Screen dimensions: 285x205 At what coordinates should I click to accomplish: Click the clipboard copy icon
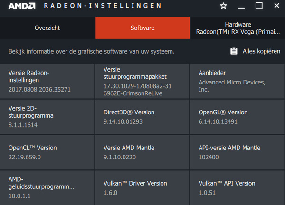click(x=234, y=51)
